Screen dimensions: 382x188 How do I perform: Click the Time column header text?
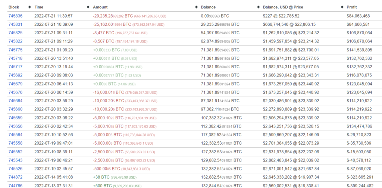(x=39, y=7)
